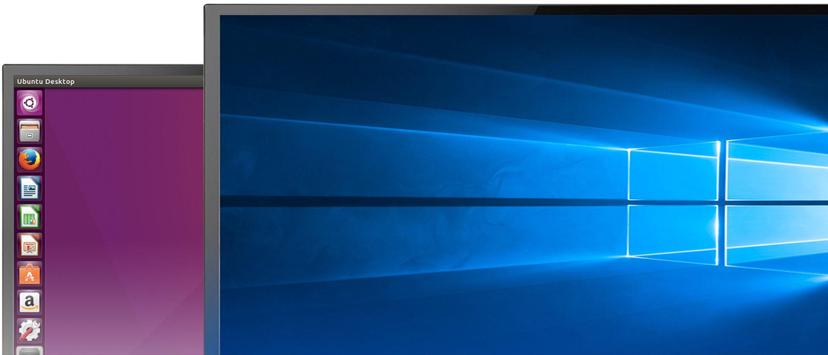The width and height of the screenshot is (828, 355).
Task: Open LibreOffice Writer from the launcher
Action: point(30,188)
